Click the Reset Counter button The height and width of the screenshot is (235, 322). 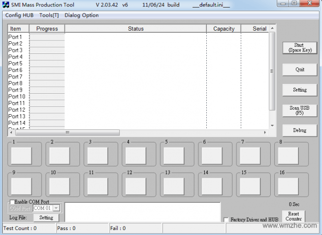[x=293, y=216]
